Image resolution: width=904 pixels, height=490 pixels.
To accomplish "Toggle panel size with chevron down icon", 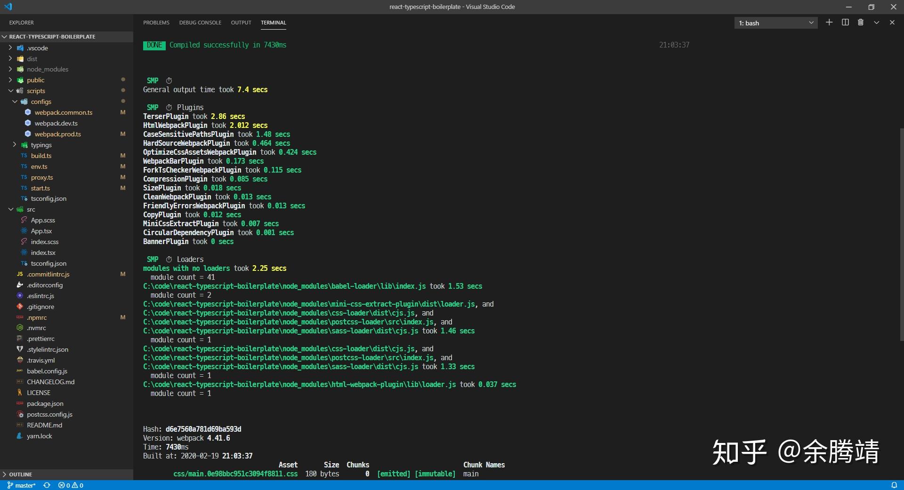I will coord(876,23).
